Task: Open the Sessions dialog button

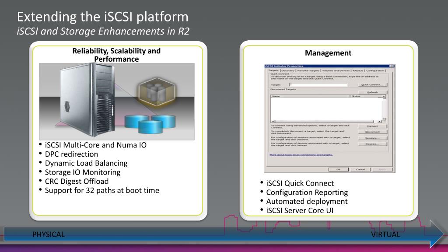Action: coord(372,138)
